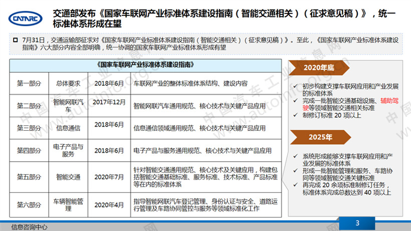This screenshot has width=411, height=231.
Task: Select the 第二部分 cell
Action: pos(29,106)
